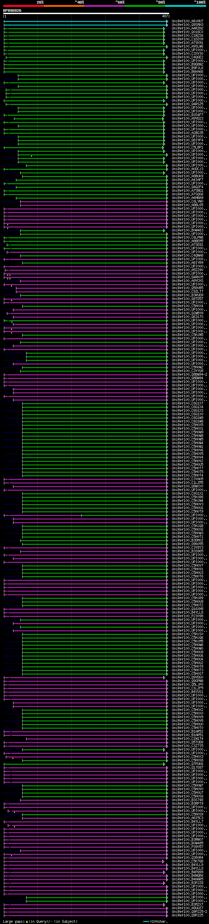The image size is (209, 924).
Task: Open hit UniRef100_C5H0X5
Action: point(187,425)
